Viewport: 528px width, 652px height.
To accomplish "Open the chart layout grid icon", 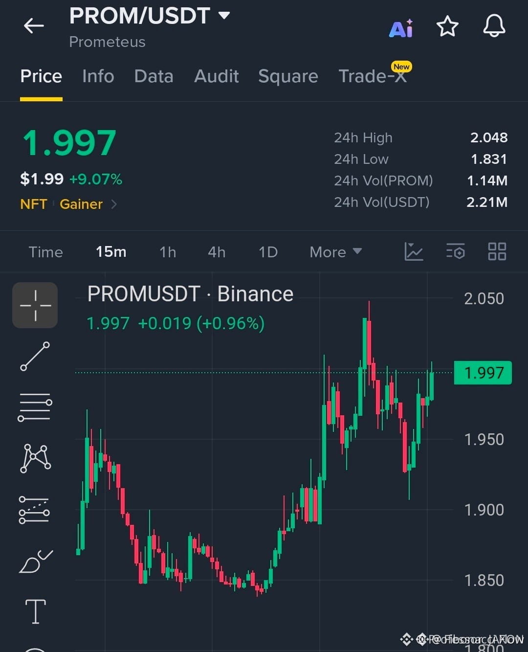I will (x=497, y=251).
